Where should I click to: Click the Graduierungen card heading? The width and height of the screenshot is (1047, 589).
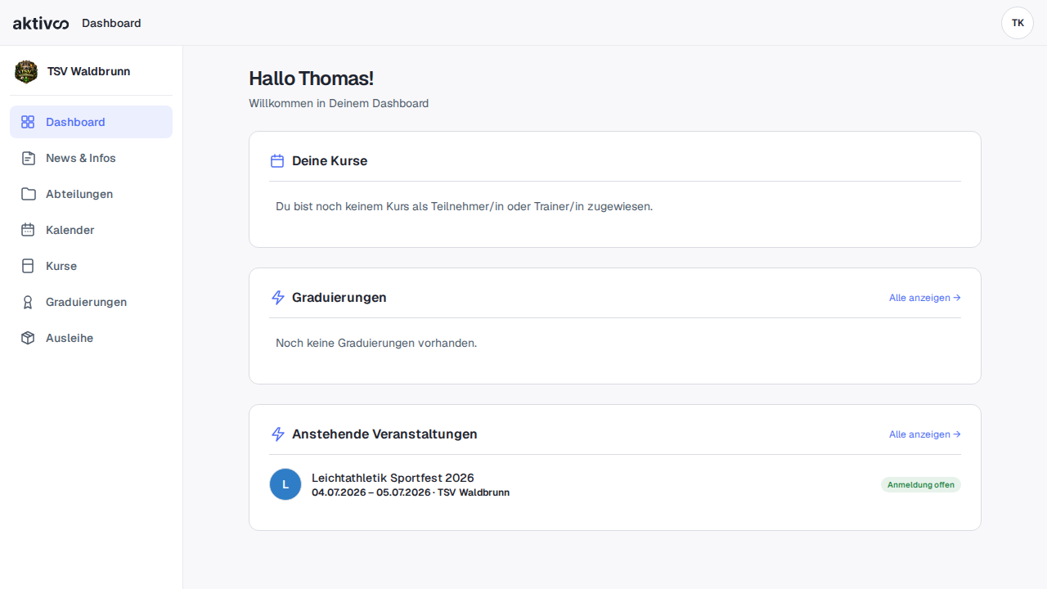point(339,298)
